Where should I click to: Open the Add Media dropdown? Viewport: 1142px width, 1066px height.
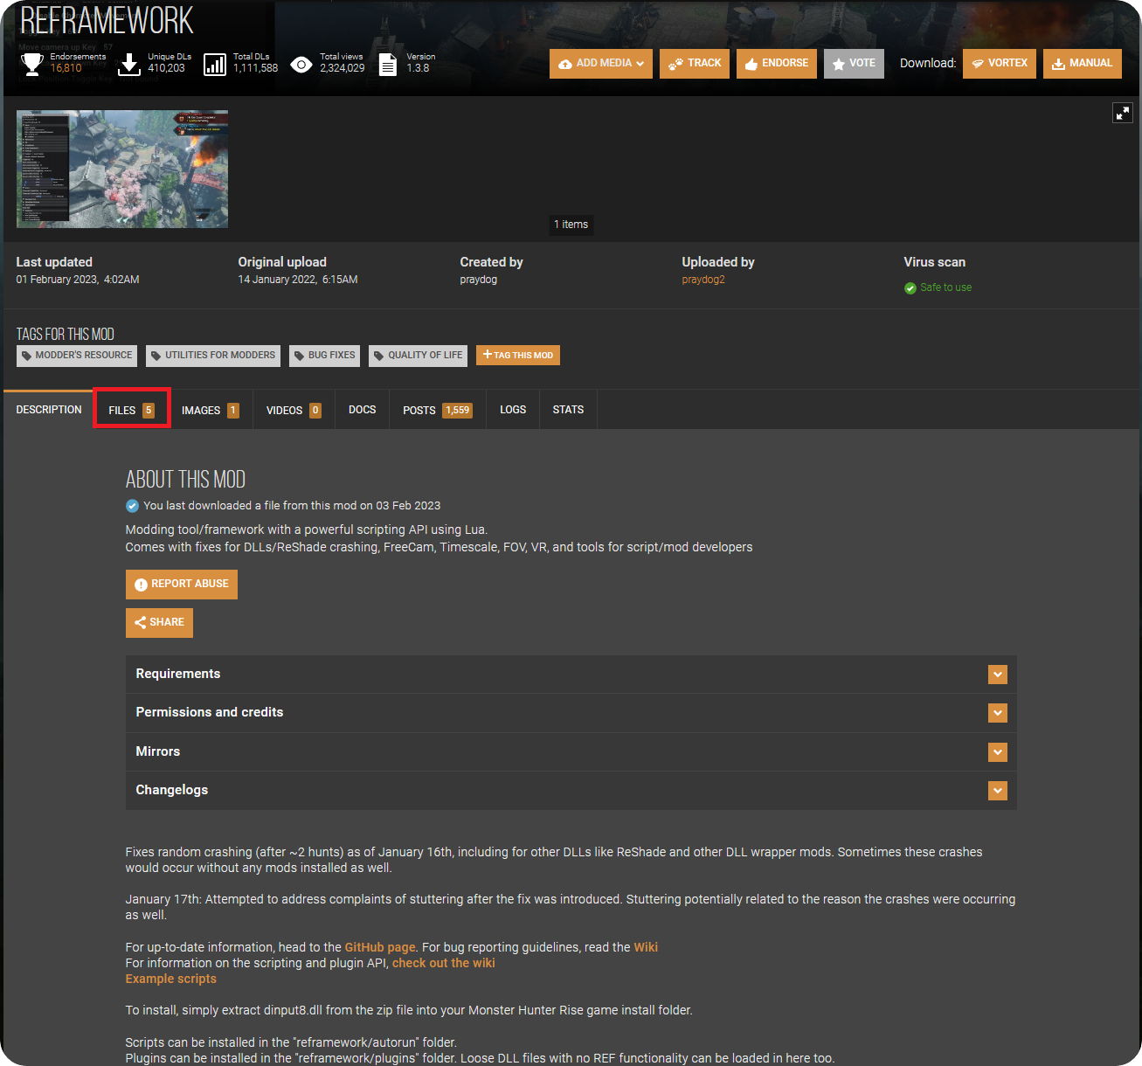point(601,64)
